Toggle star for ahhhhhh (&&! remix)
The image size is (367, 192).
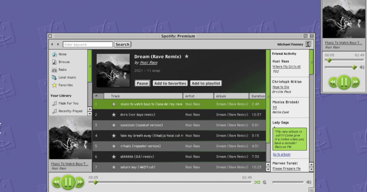[x=114, y=157]
